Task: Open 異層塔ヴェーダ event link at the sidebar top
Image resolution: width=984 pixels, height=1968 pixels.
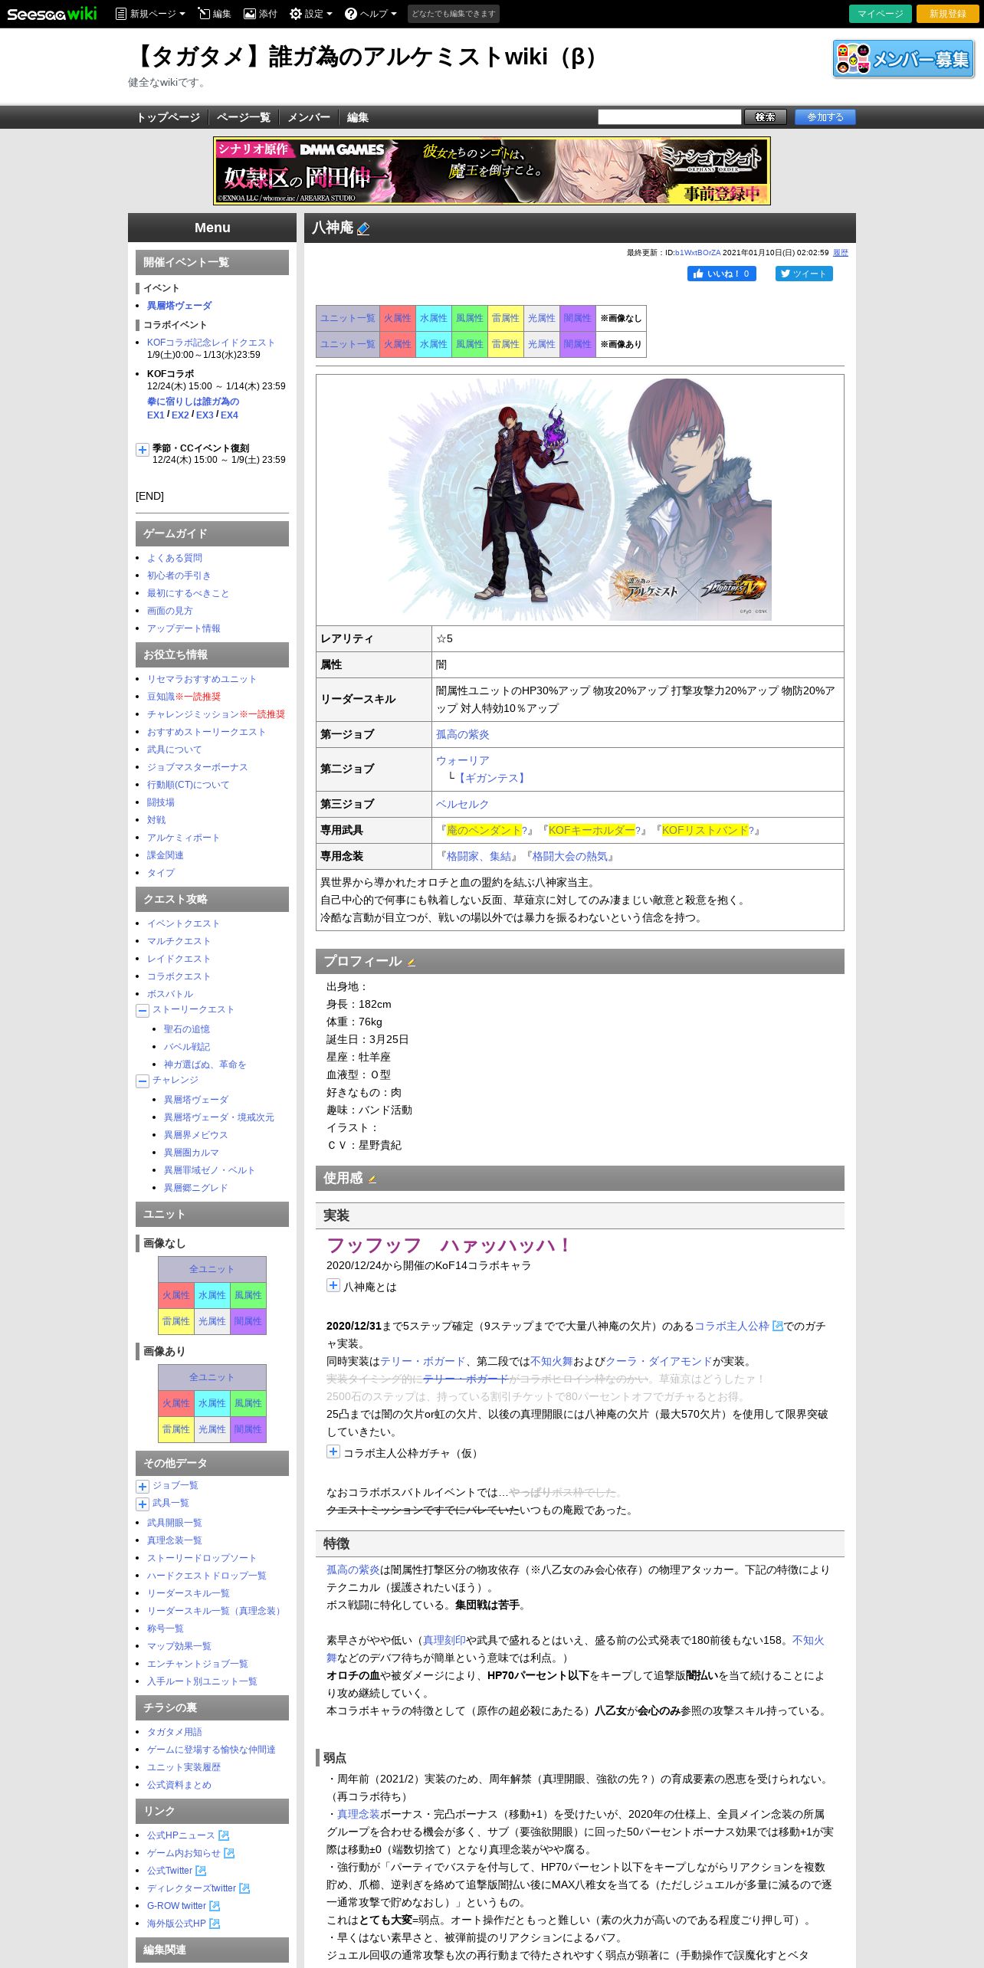Action: point(179,306)
